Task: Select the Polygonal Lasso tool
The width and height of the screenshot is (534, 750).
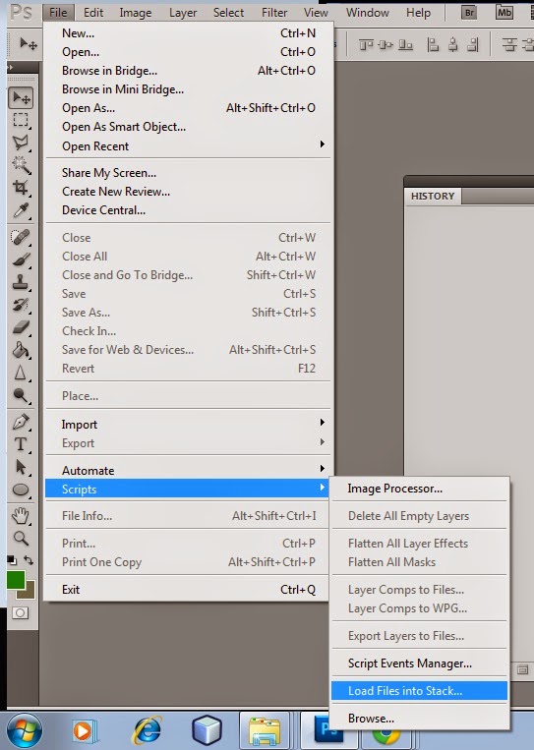Action: 21,143
